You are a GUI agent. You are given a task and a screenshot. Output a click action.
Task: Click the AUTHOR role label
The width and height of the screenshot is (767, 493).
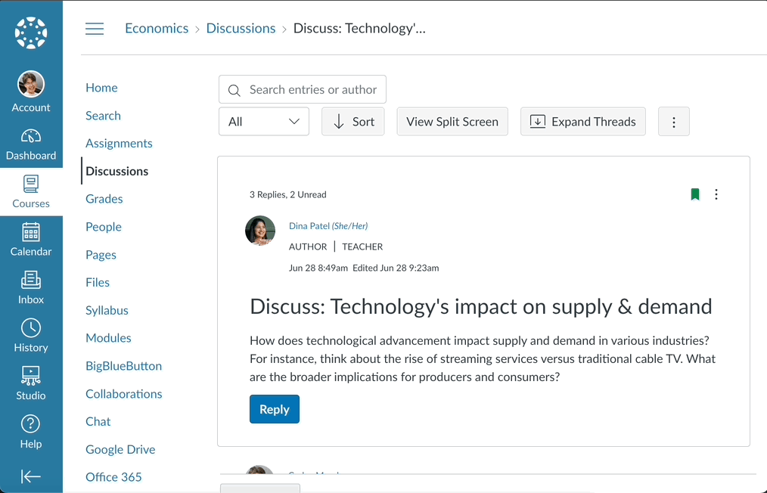coord(308,246)
